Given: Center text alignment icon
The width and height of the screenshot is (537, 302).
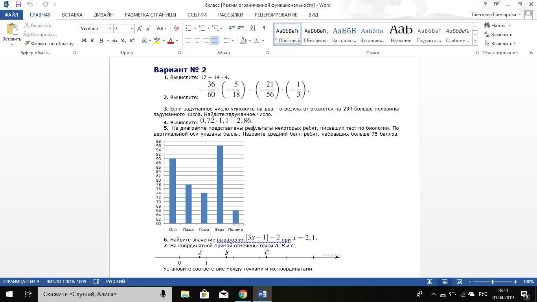Looking at the screenshot, I should [197, 41].
